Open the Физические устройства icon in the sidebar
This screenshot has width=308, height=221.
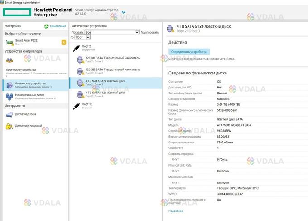pos(10,85)
